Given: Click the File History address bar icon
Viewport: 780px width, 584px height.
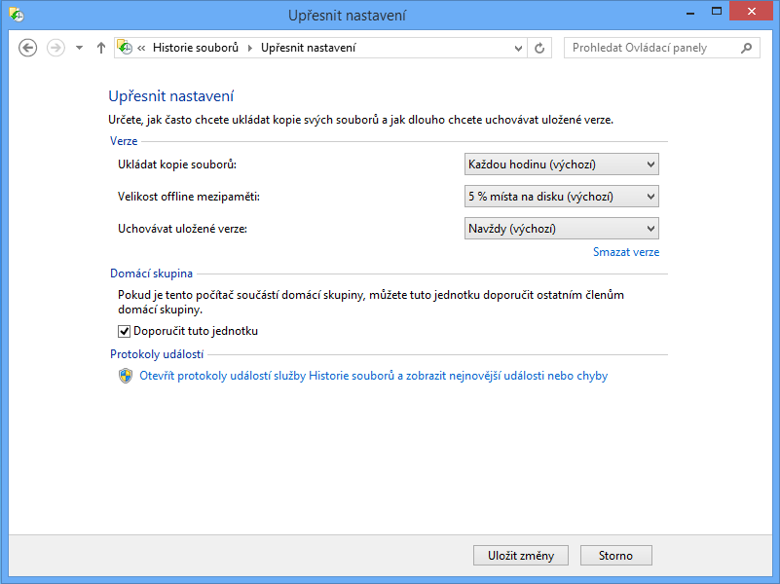Looking at the screenshot, I should point(125,48).
